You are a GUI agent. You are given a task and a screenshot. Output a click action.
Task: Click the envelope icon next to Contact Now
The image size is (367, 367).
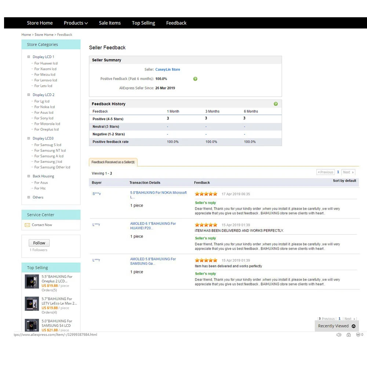tap(28, 225)
